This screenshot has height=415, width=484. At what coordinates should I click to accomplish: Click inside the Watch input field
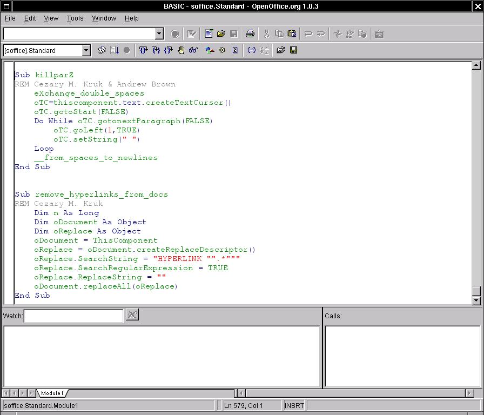click(x=73, y=316)
